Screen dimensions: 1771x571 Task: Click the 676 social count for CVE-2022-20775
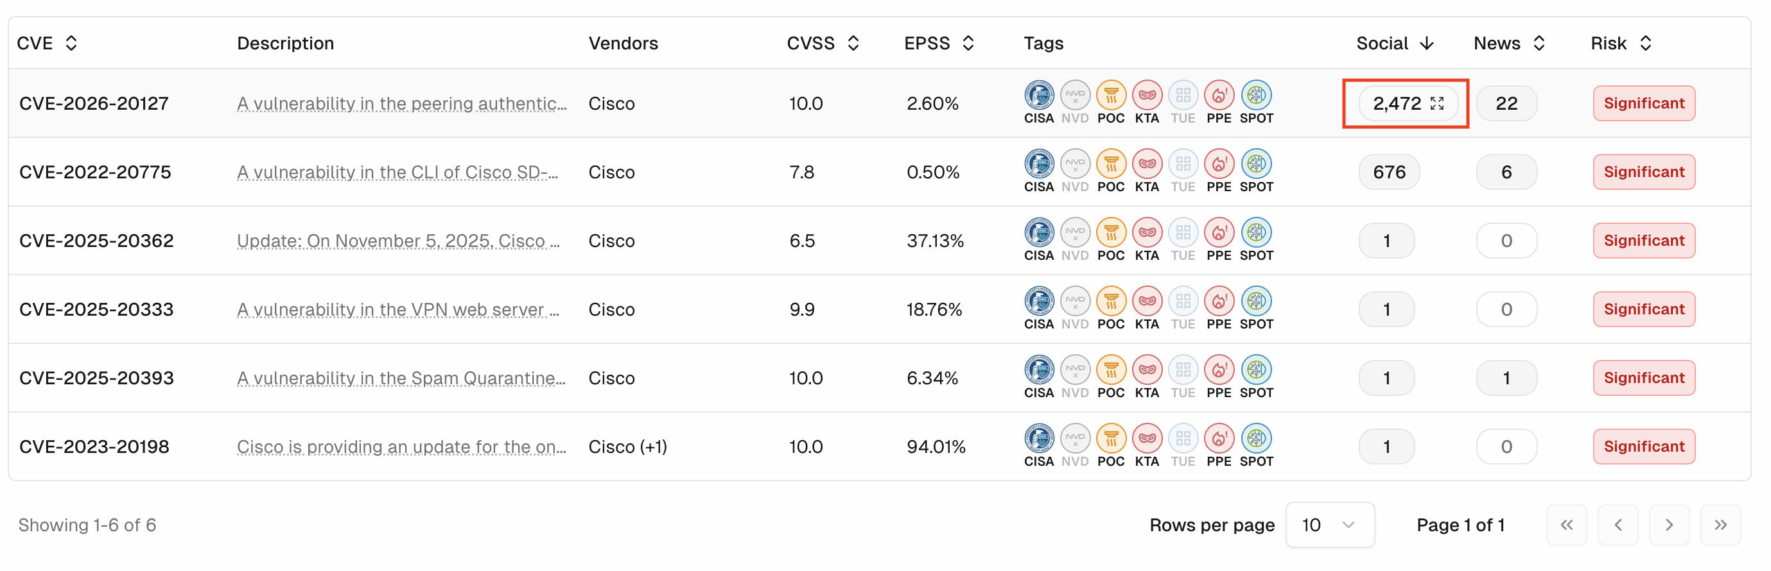[1389, 172]
